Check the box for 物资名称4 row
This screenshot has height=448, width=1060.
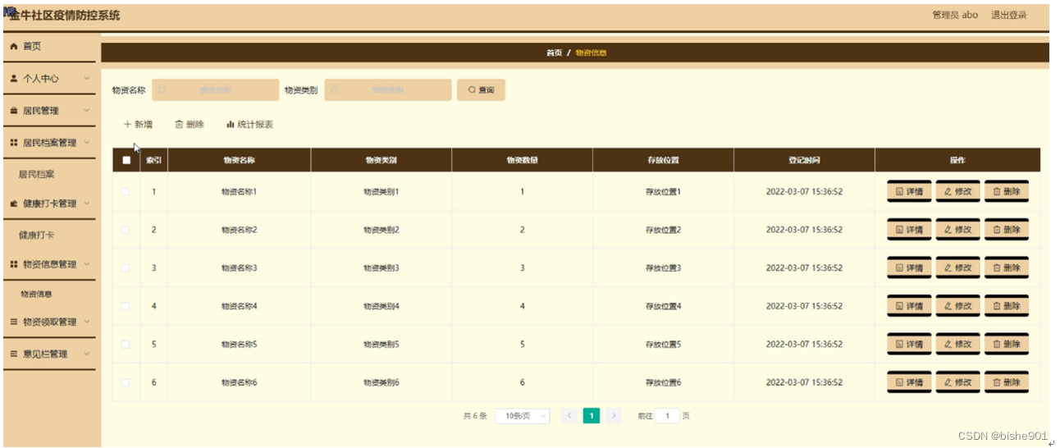[126, 306]
